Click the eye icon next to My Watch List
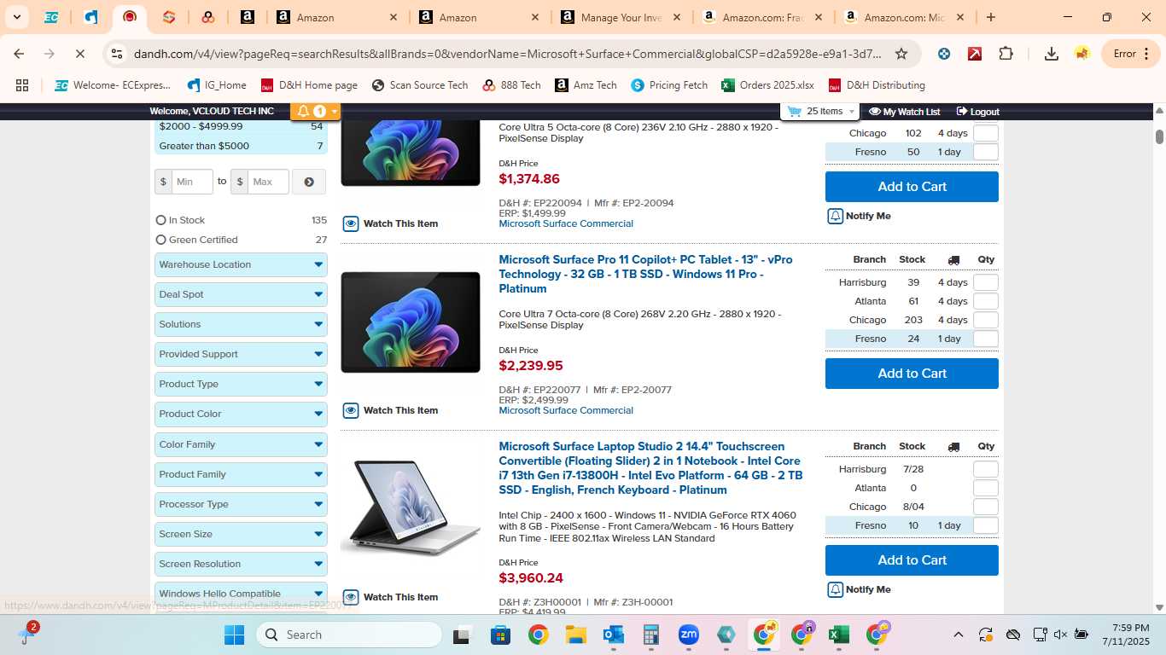This screenshot has width=1166, height=655. tap(875, 112)
